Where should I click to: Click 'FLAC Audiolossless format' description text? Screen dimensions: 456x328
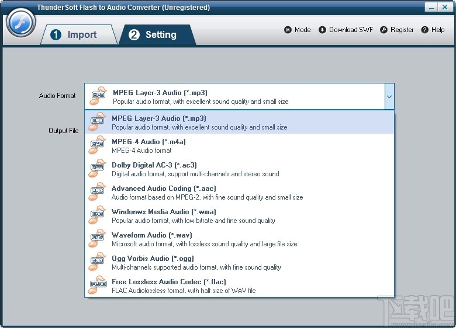coord(184,291)
